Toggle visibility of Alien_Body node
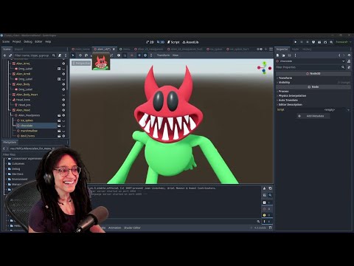354x266 pixels. [63, 84]
